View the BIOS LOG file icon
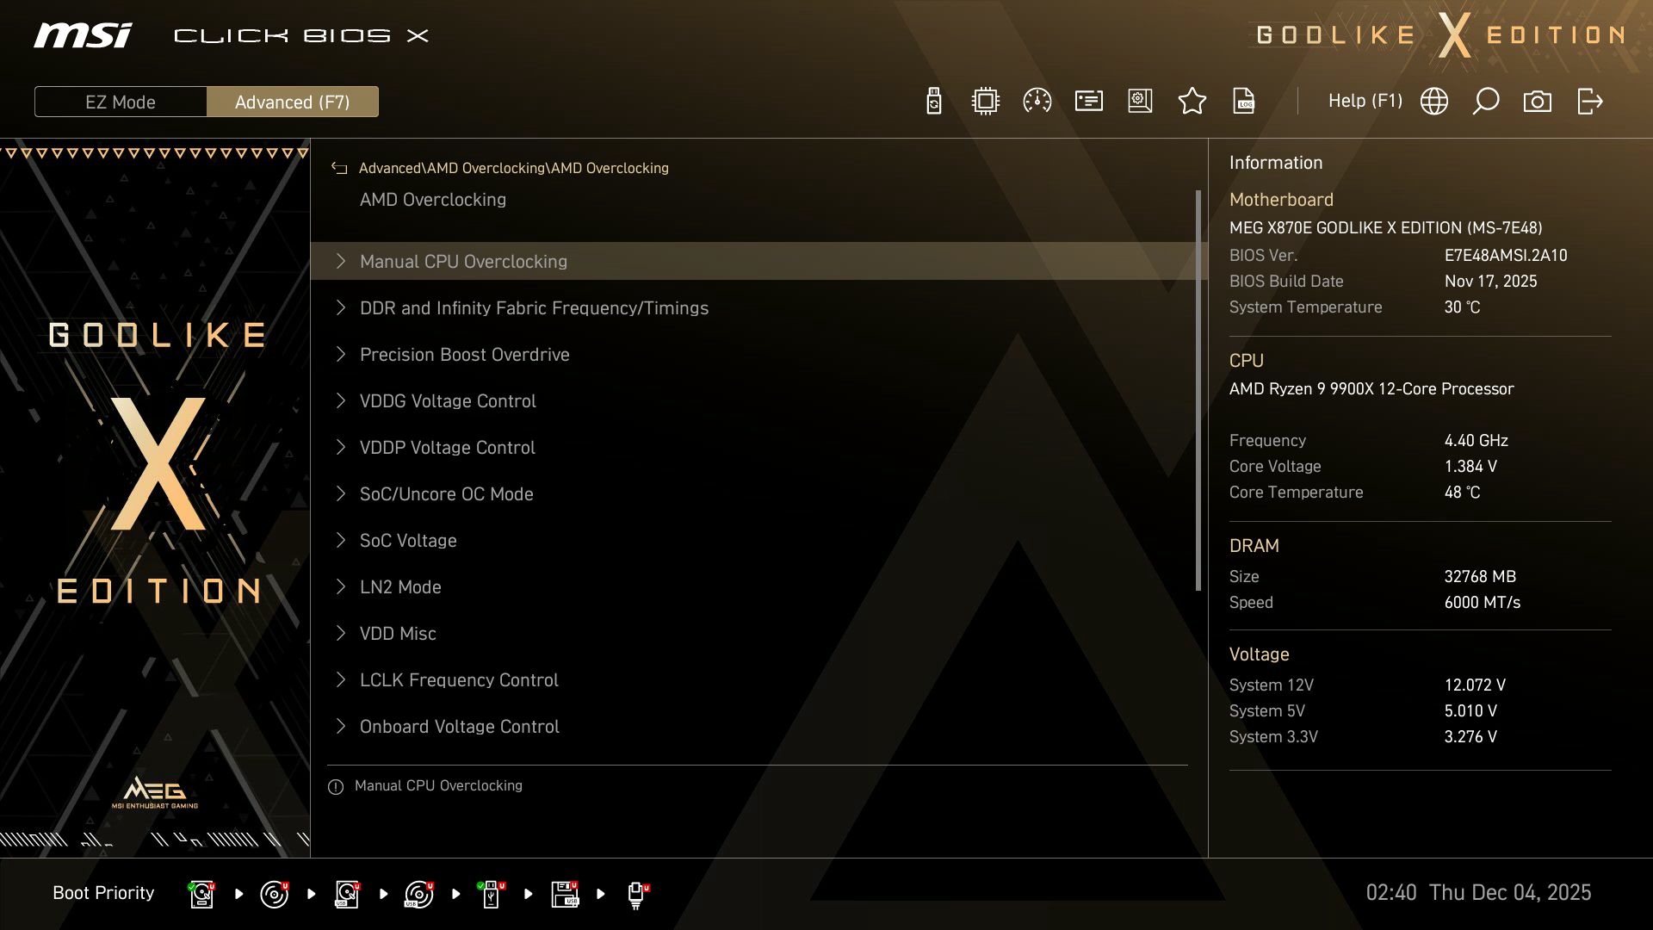This screenshot has height=930, width=1653. (x=1244, y=101)
